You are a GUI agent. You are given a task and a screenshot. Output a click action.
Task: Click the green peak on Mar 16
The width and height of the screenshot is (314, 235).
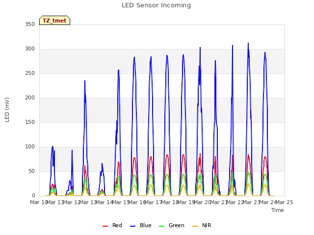[134, 175]
